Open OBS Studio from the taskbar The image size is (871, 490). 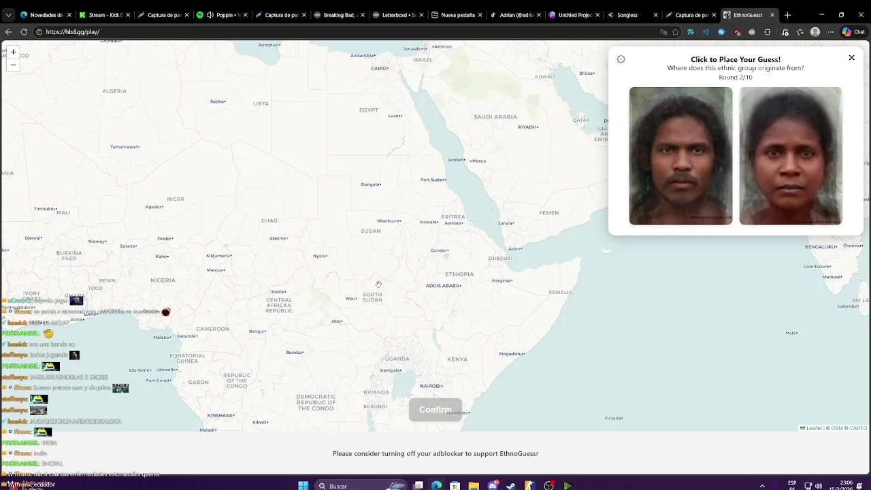(x=548, y=486)
